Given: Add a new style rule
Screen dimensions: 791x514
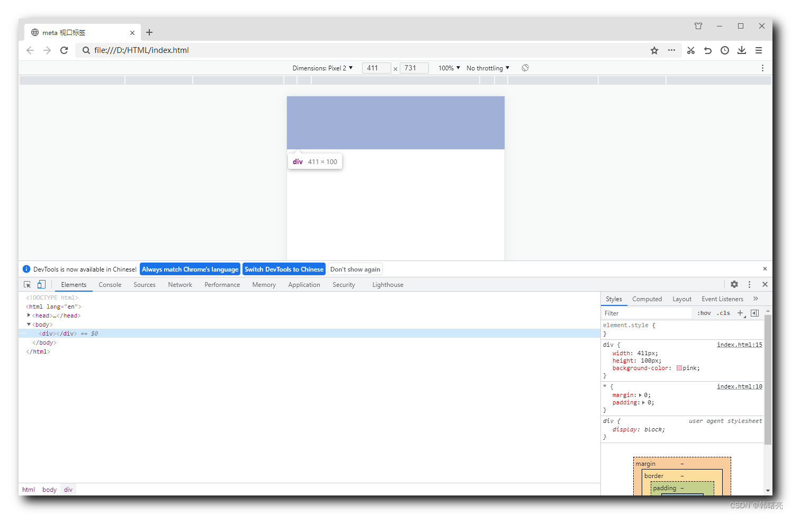Looking at the screenshot, I should 740,313.
